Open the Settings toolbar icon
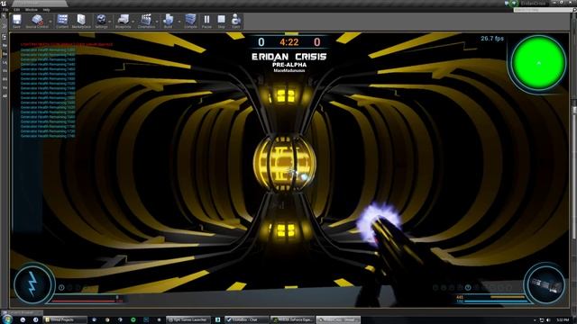This screenshot has height=324, width=577. pos(101,21)
